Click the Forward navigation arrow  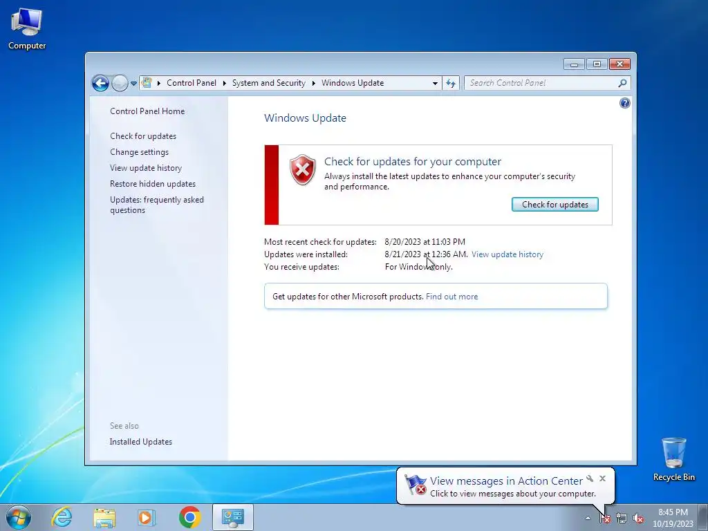point(120,83)
